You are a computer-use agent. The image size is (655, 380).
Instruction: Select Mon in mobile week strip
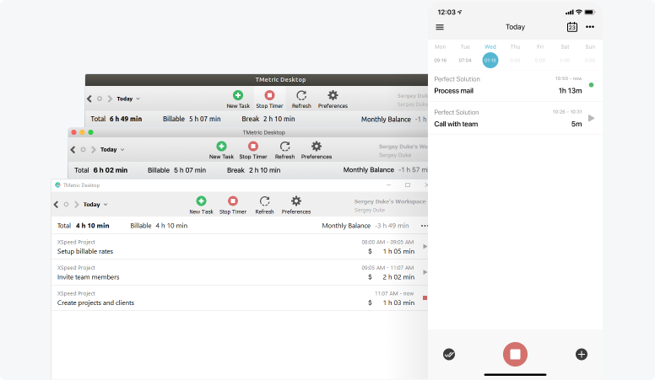pyautogui.click(x=441, y=54)
